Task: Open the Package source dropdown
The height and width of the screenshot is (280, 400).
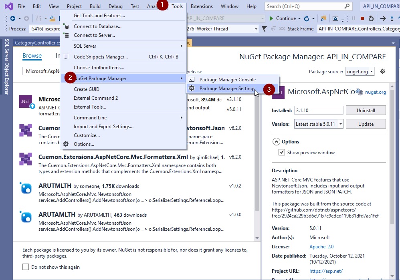Action: click(x=360, y=72)
